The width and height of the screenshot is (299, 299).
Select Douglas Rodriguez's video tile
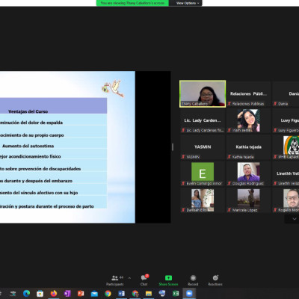tap(248, 173)
